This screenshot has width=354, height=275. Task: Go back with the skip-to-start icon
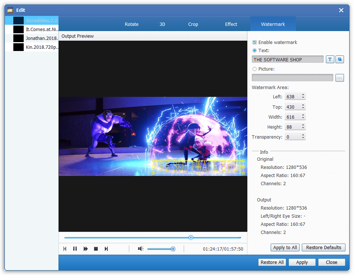(65, 248)
